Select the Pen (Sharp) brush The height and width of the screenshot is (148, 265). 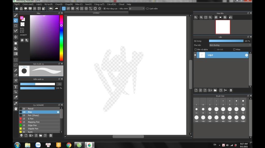click(x=39, y=115)
